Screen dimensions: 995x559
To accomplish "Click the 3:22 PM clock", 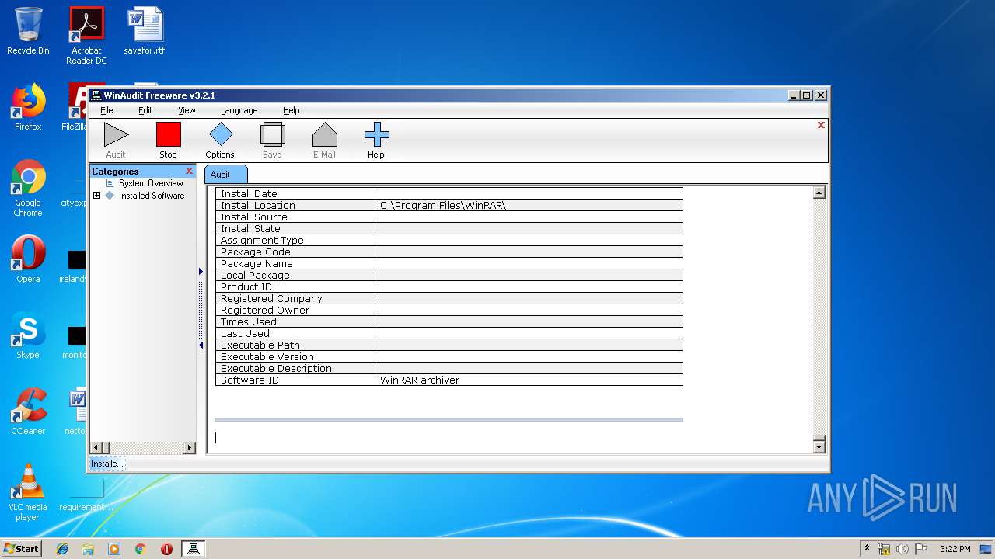I will click(x=955, y=549).
